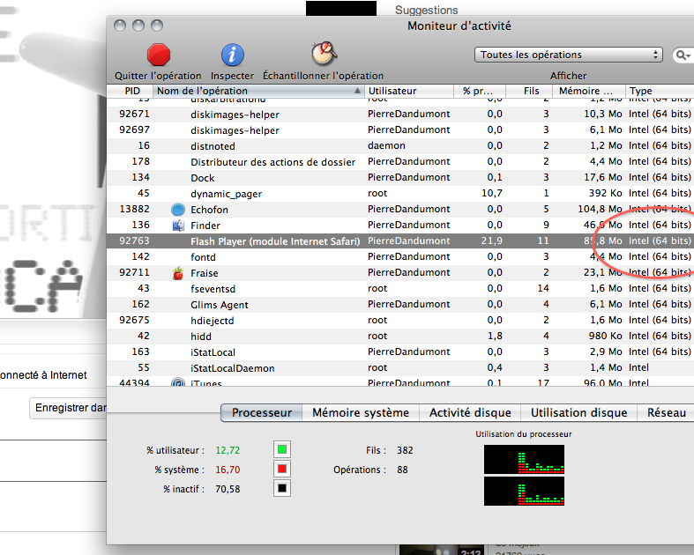The width and height of the screenshot is (694, 555).
Task: Click the Fraise strawberry app icon
Action: click(177, 273)
